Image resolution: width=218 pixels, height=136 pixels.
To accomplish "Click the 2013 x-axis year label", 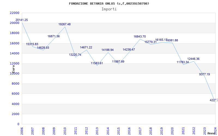I will pyautogui.click(x=97, y=131).
